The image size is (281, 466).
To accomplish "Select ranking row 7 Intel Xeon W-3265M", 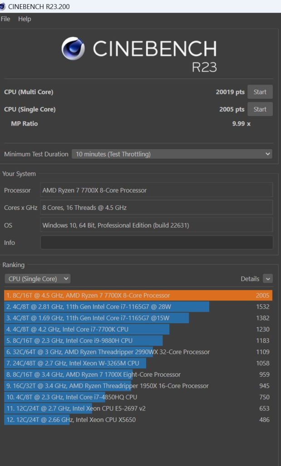I will point(138,363).
